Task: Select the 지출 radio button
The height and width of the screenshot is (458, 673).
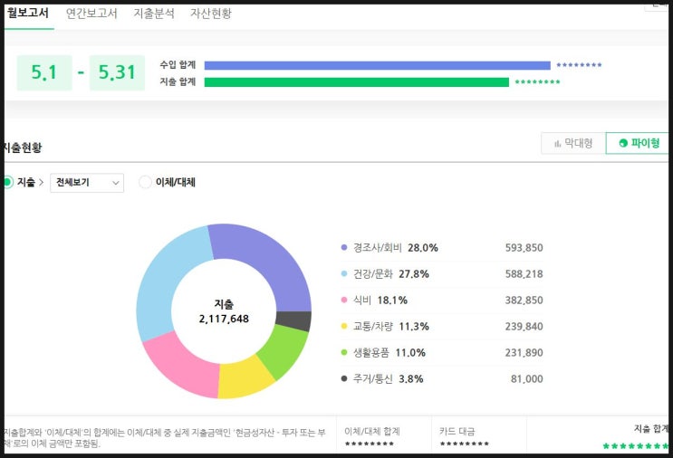Action: (7, 182)
